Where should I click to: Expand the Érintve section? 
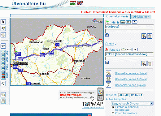(x=111, y=44)
